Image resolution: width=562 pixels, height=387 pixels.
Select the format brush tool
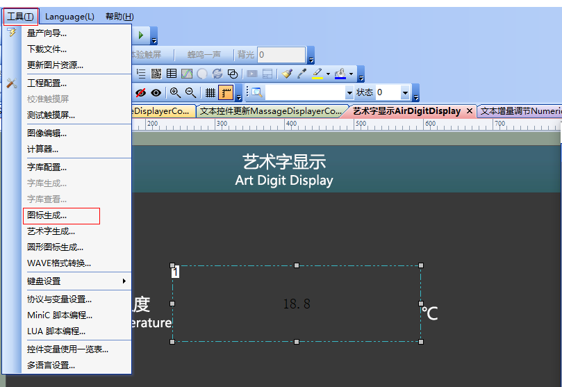287,74
